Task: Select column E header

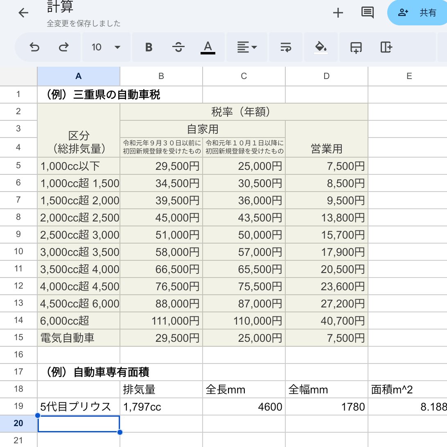Action: point(408,76)
